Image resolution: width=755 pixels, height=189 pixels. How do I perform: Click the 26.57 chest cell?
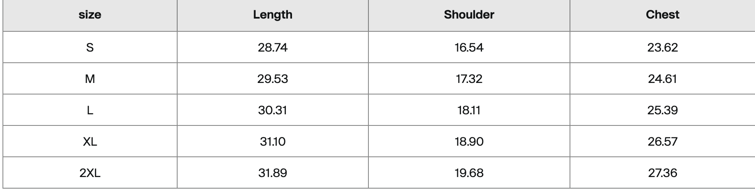pyautogui.click(x=662, y=141)
